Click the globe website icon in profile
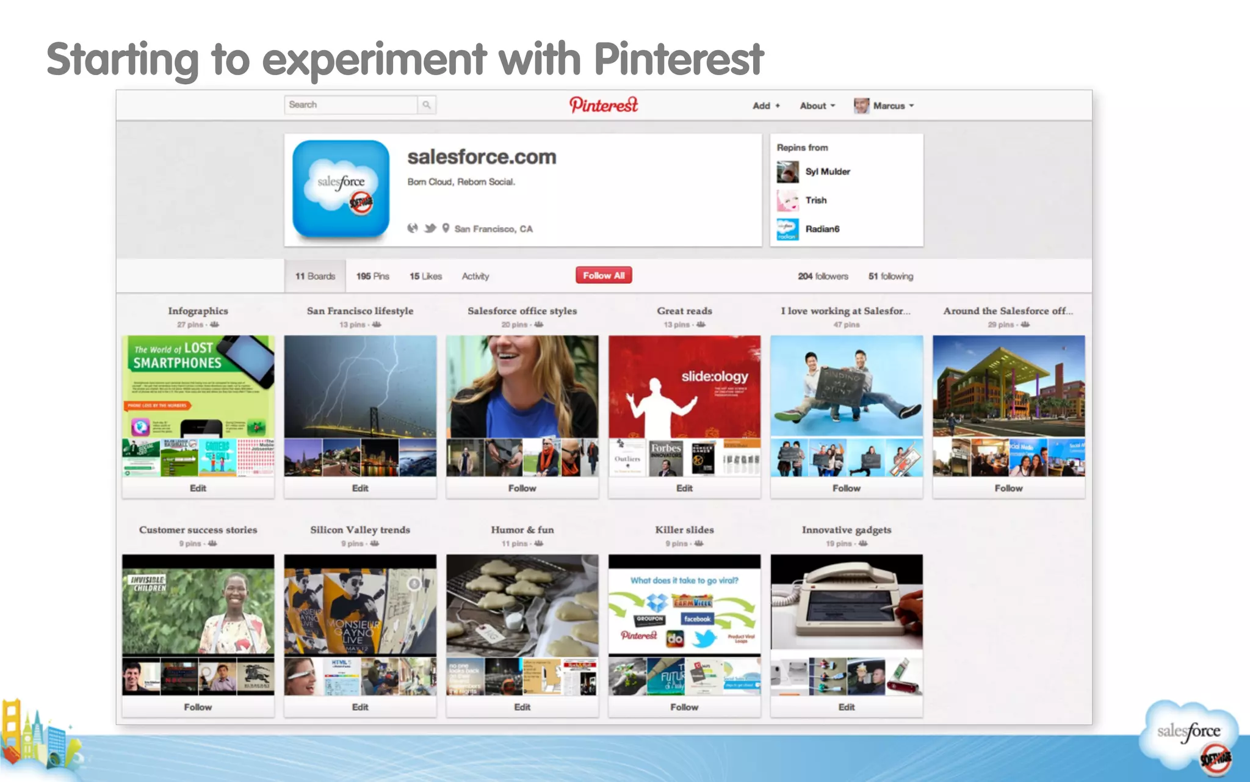1250x782 pixels. pos(413,228)
